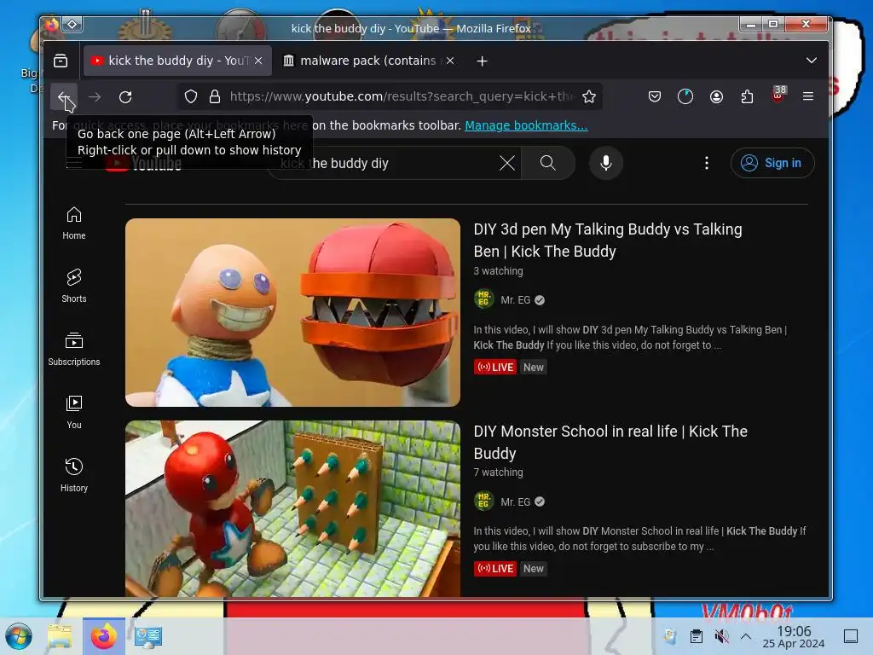This screenshot has height=655, width=873.
Task: Click the circular extension icon in toolbar
Action: (685, 97)
